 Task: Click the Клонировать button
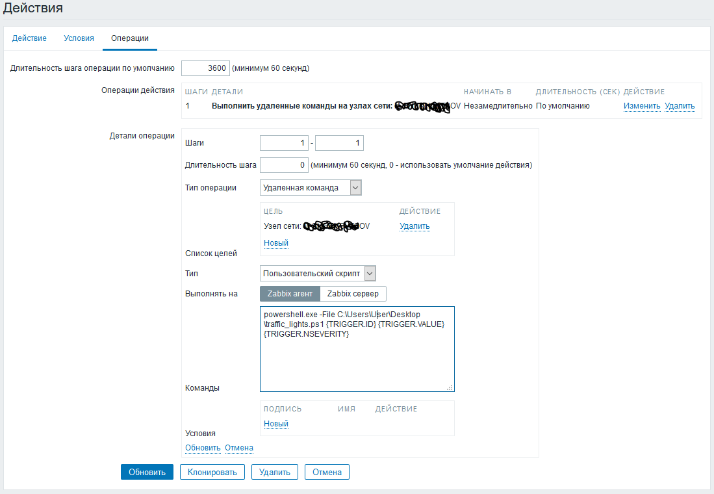(x=212, y=472)
